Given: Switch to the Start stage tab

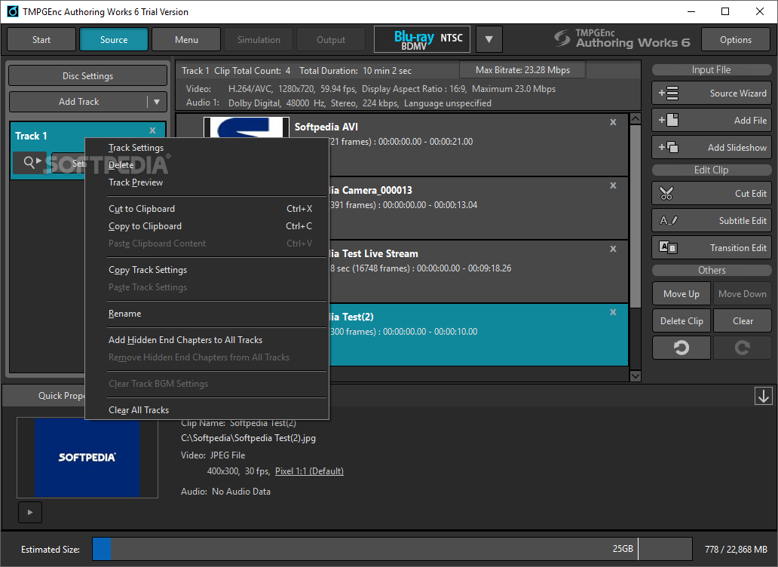Looking at the screenshot, I should tap(41, 39).
